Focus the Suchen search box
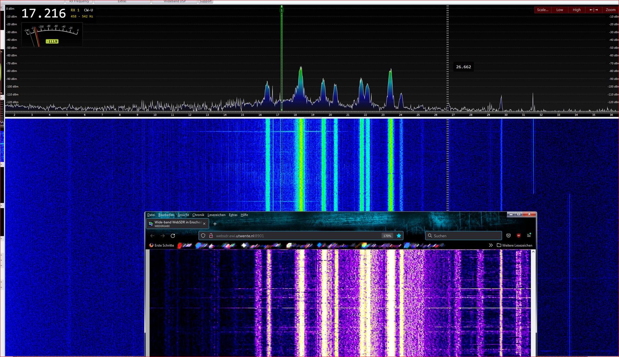Image resolution: width=619 pixels, height=357 pixels. pos(463,236)
